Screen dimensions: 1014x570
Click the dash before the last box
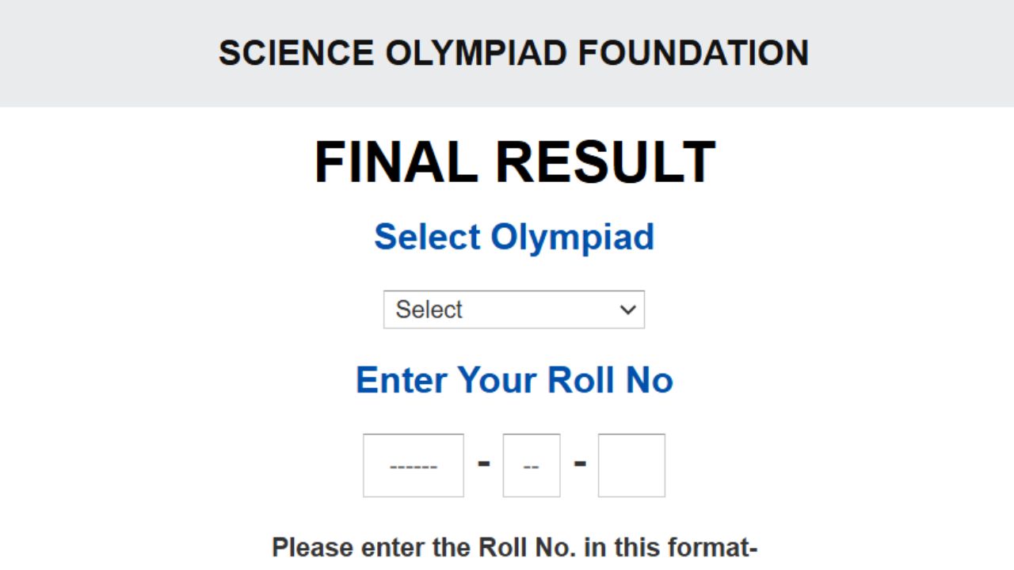click(x=581, y=465)
